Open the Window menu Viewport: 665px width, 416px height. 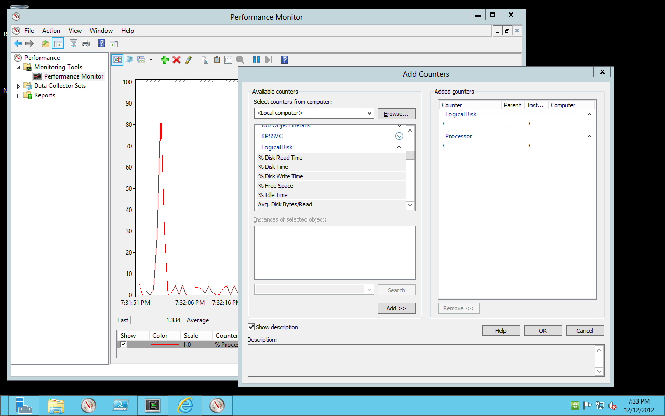(101, 31)
